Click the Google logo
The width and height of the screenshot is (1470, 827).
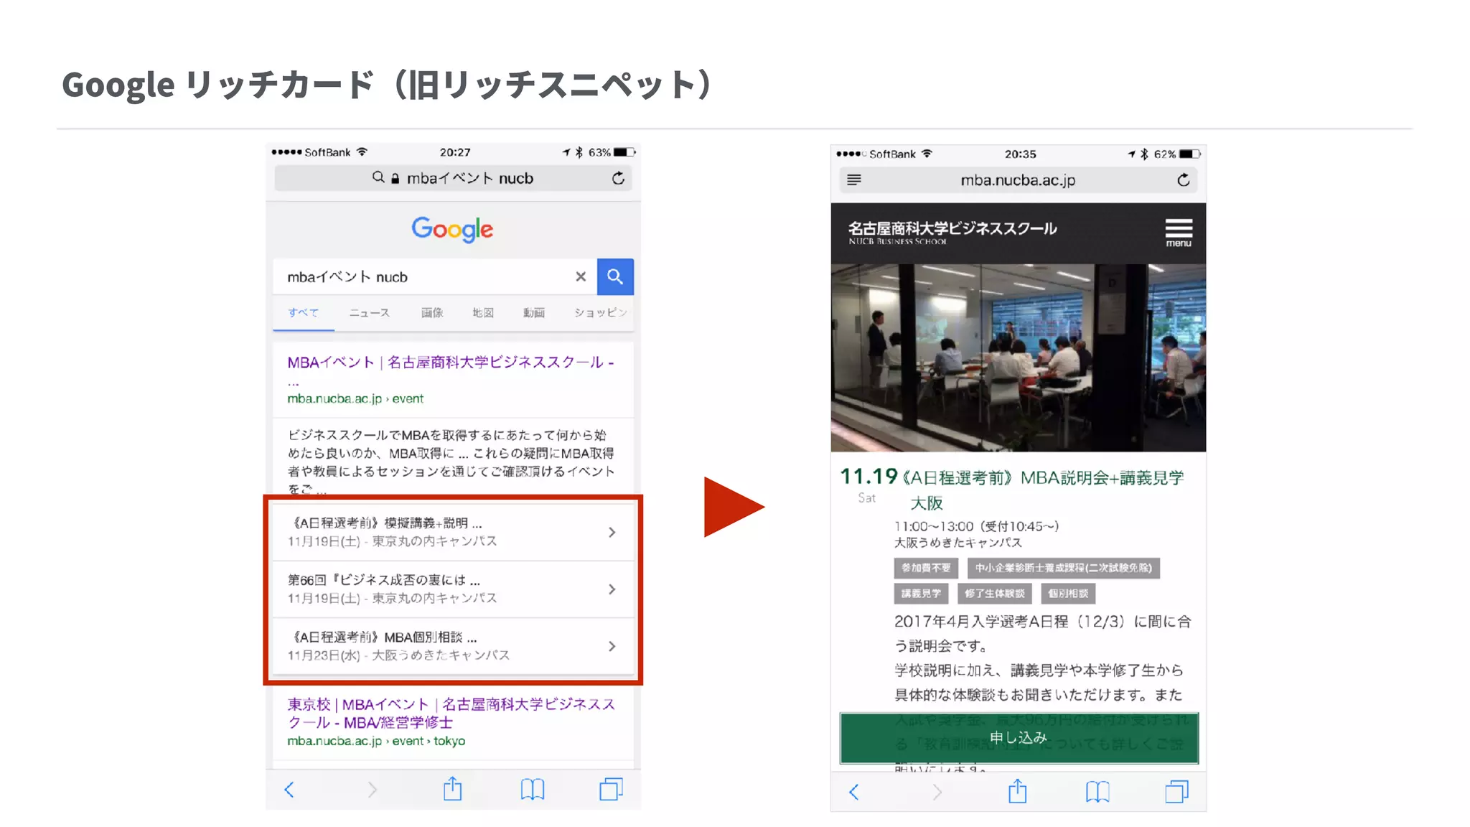pos(452,229)
